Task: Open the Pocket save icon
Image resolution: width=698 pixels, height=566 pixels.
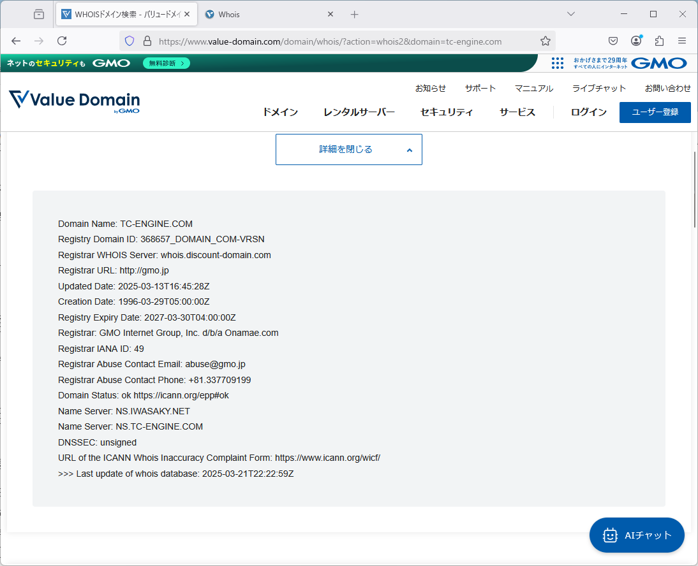Action: coord(613,41)
